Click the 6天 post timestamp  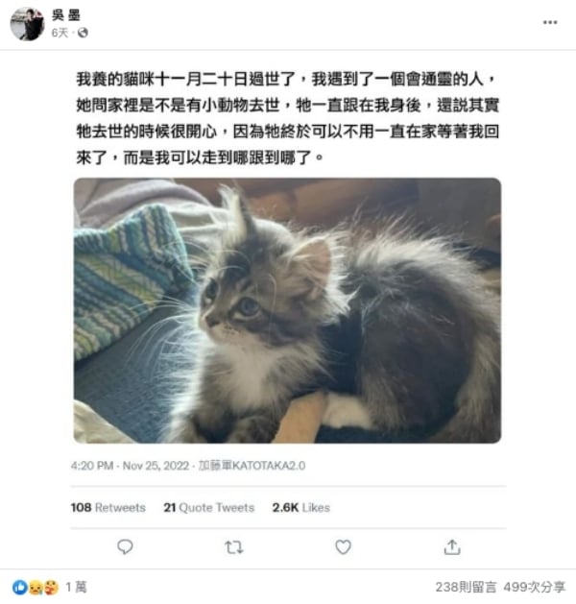click(x=60, y=33)
